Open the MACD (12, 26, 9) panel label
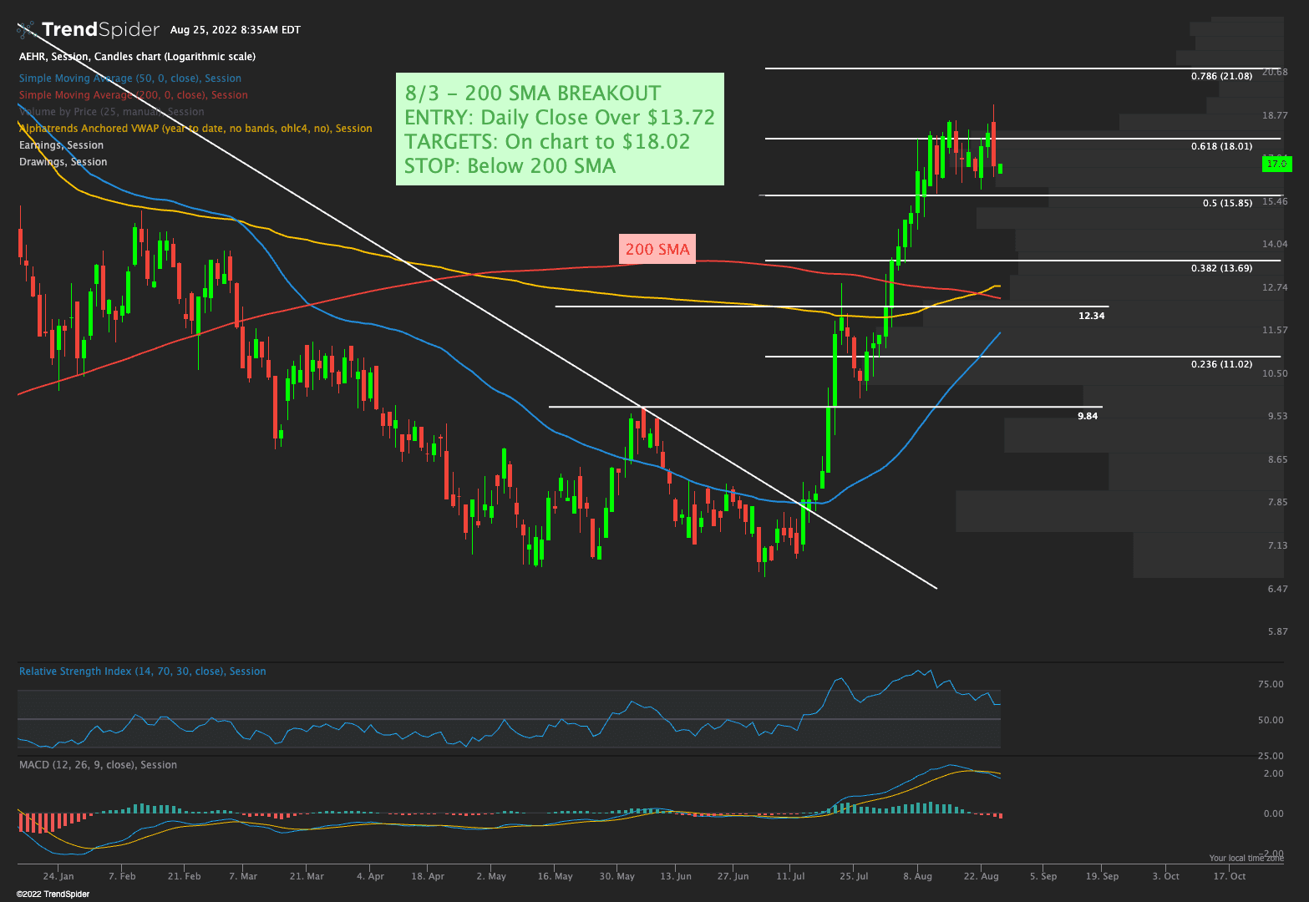Screen dimensions: 1309x902 [x=98, y=765]
